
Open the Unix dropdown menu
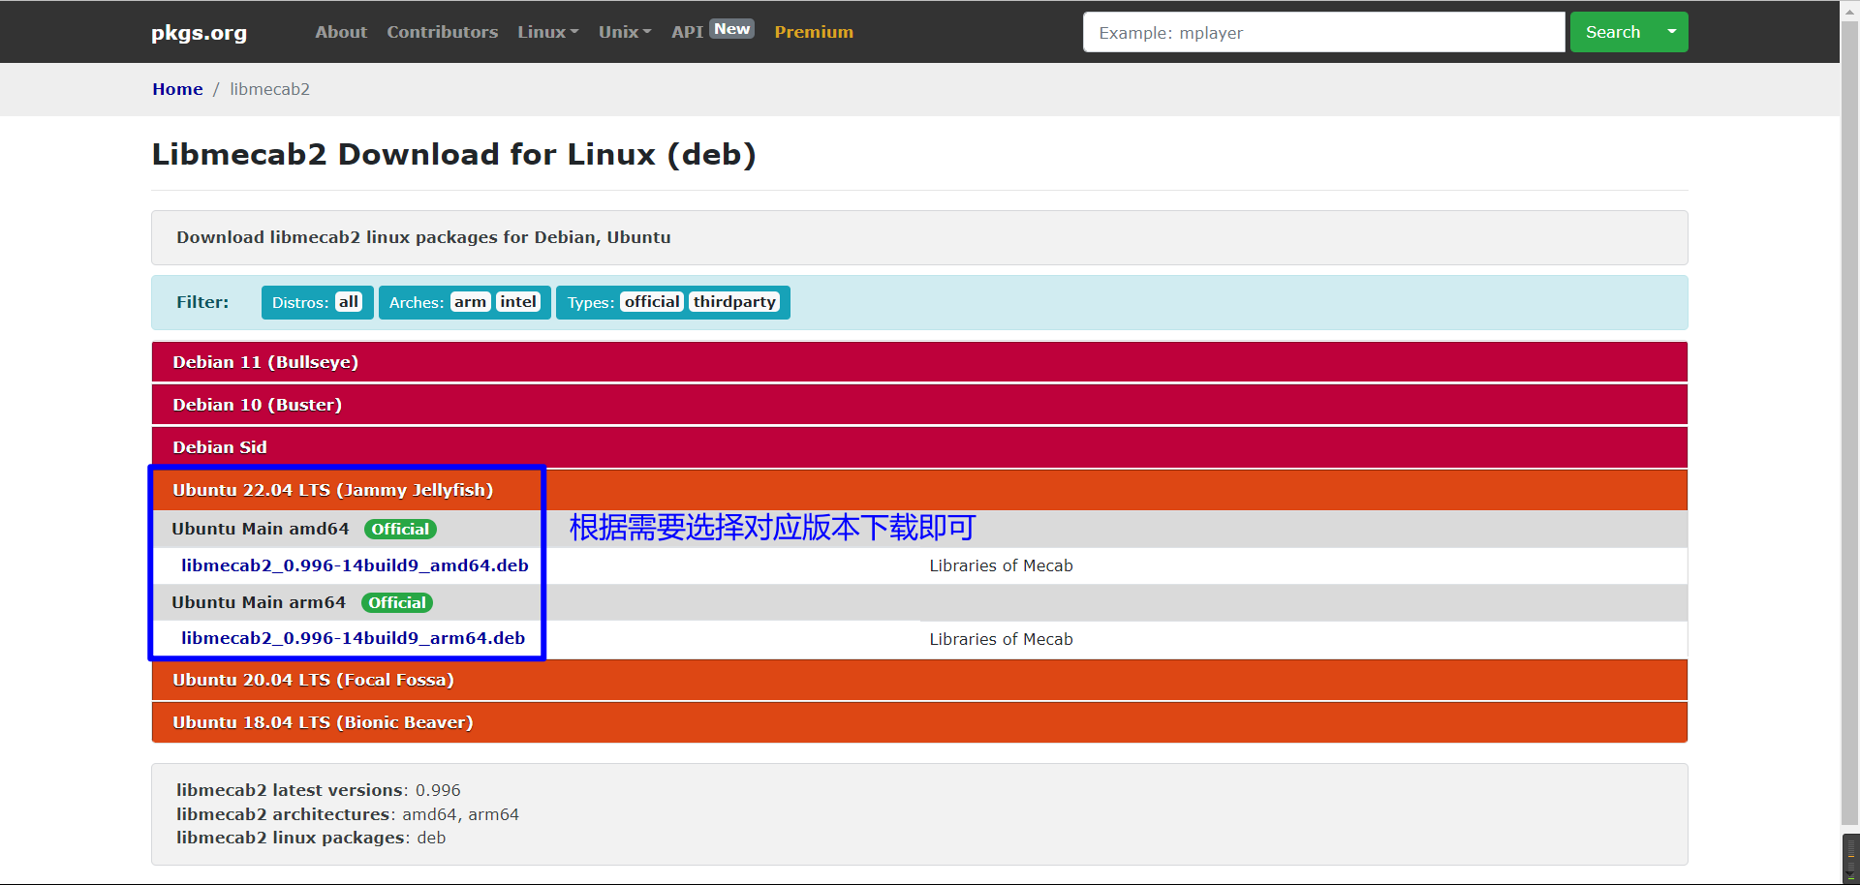coord(623,31)
